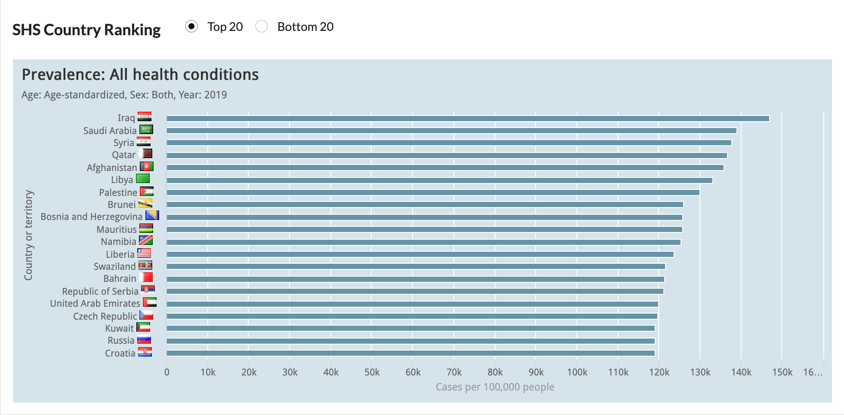Click the Iraq flag icon
This screenshot has width=844, height=415.
(x=145, y=117)
